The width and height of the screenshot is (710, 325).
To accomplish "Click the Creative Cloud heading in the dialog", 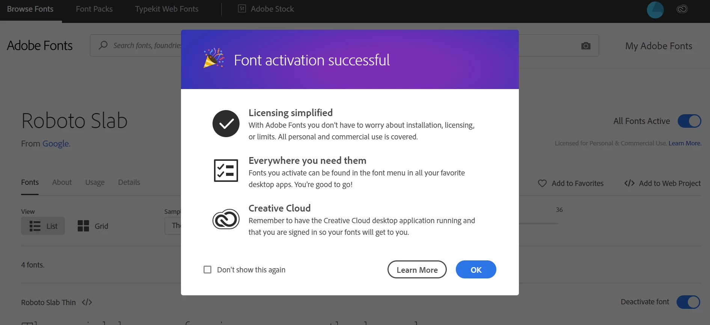I will (279, 208).
